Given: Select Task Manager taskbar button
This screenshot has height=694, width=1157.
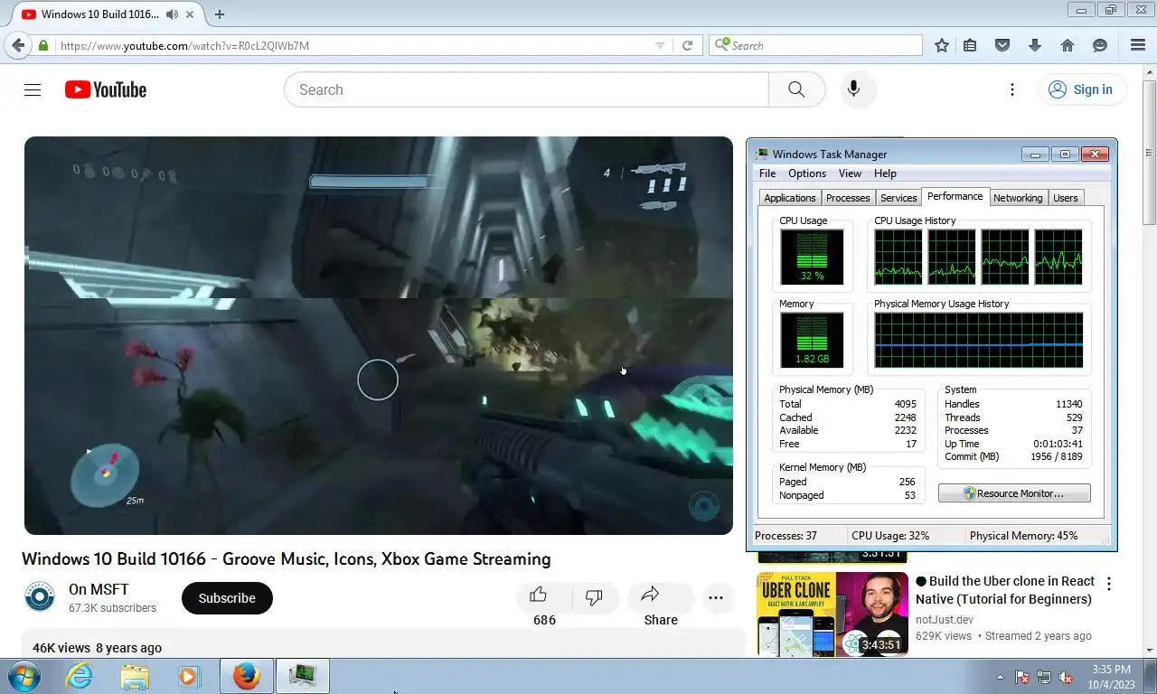Looking at the screenshot, I should (302, 676).
